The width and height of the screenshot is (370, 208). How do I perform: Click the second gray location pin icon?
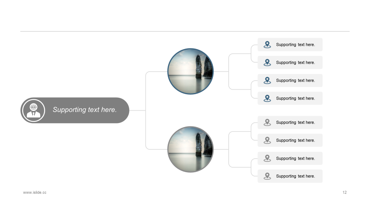[267, 140]
